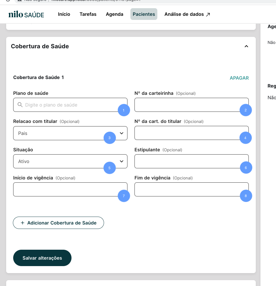Click blue step marker number 8

[x=246, y=196]
